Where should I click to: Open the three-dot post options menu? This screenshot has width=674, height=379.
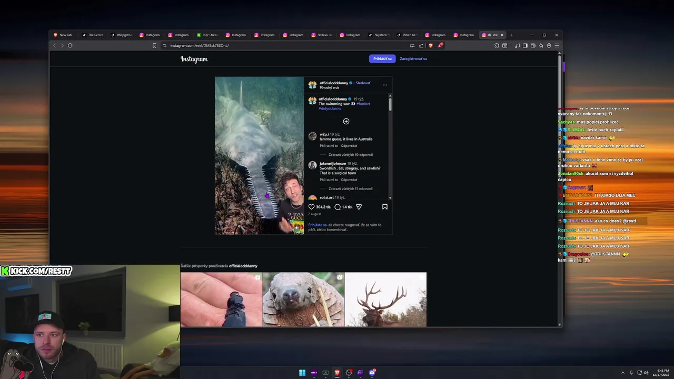[385, 85]
